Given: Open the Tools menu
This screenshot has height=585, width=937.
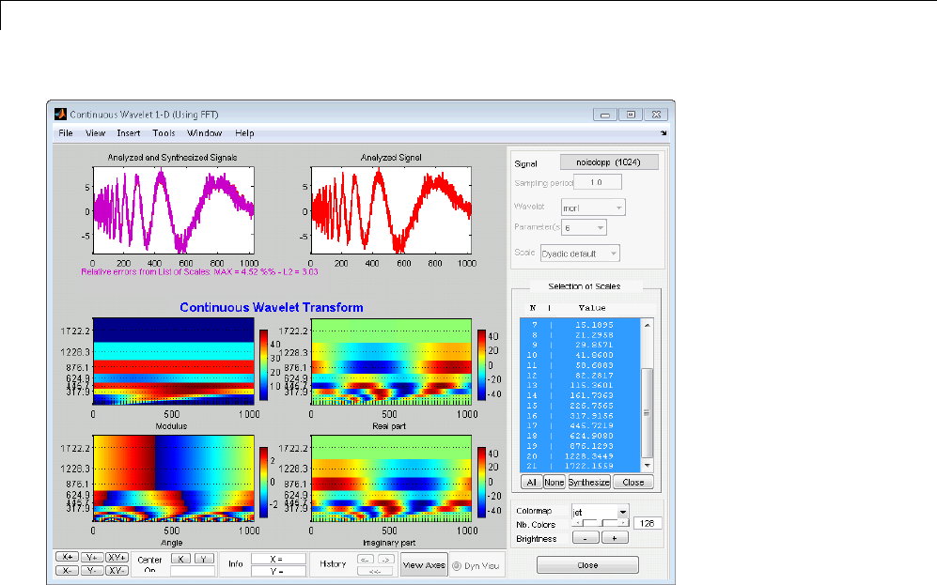Looking at the screenshot, I should pos(164,133).
